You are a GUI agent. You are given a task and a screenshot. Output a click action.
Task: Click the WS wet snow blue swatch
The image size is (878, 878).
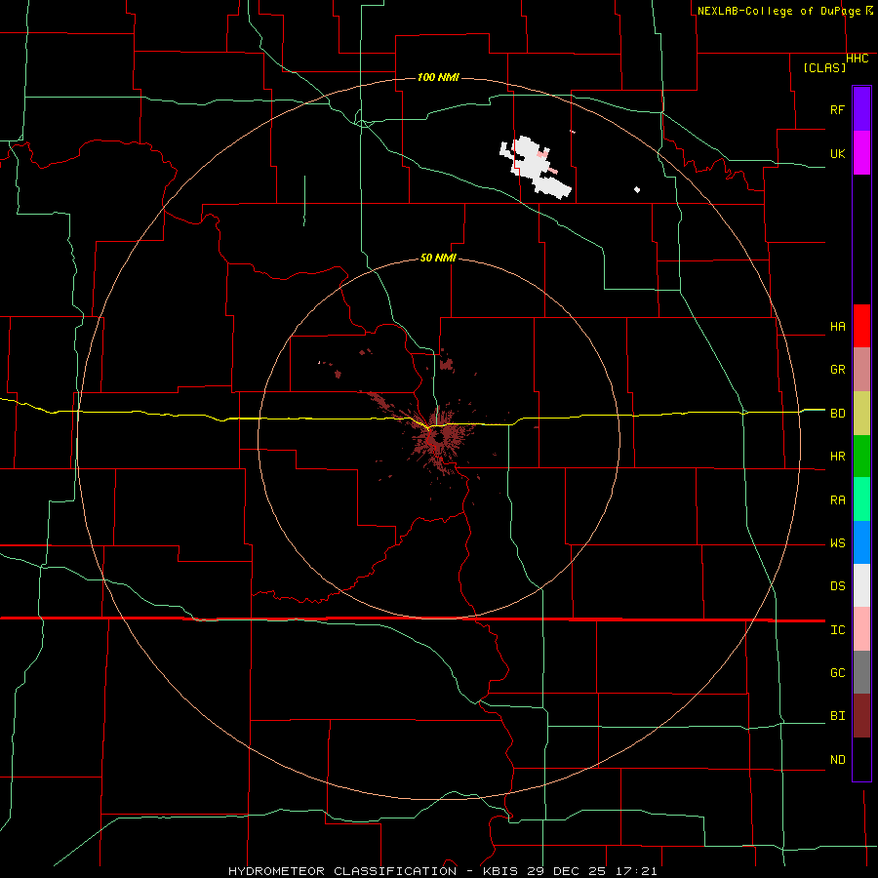(861, 542)
